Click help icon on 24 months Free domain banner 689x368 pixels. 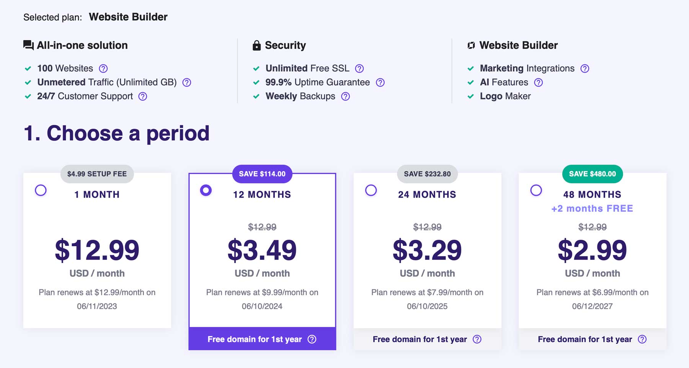click(x=477, y=339)
